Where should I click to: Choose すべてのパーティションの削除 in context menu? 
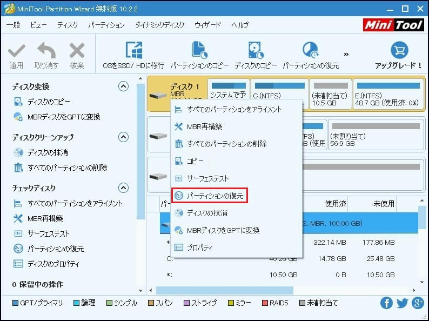coord(237,144)
